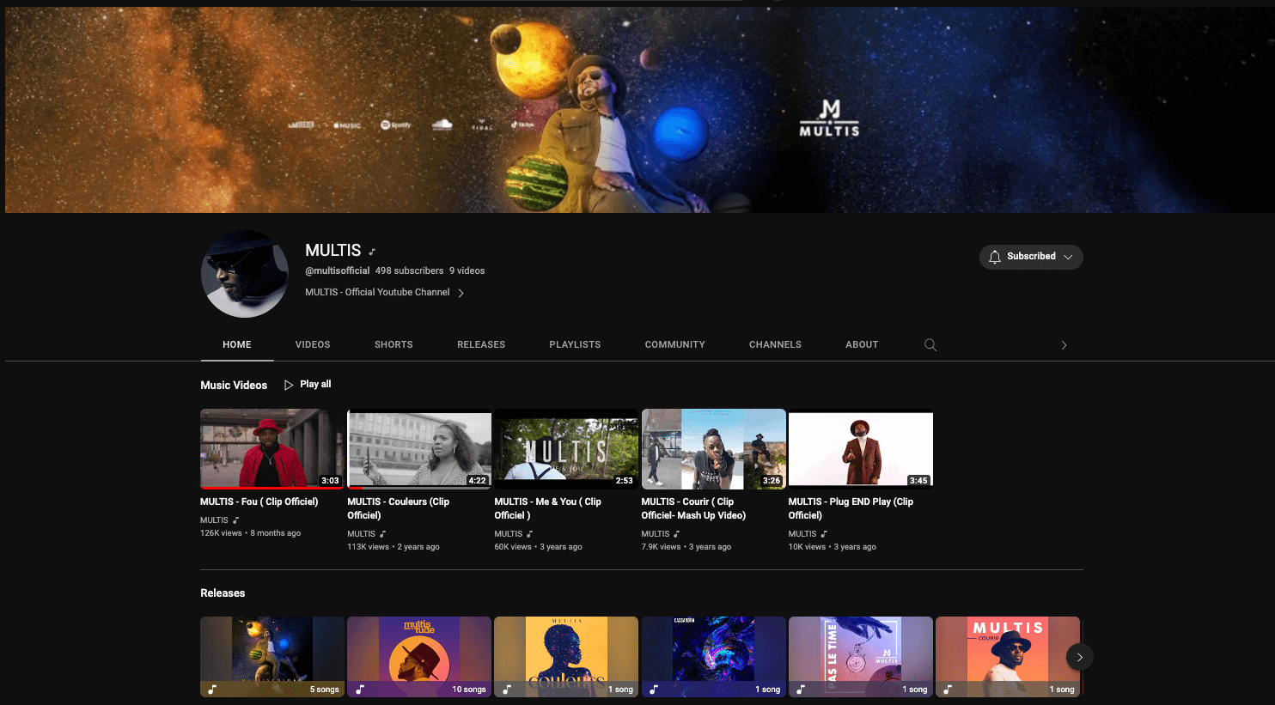Open the Subscribed notification dropdown chevron
The image size is (1275, 705).
click(1068, 257)
